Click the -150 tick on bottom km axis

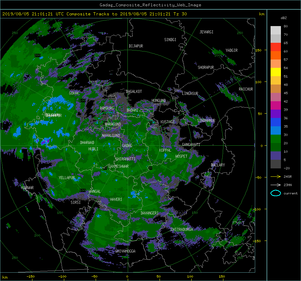click(30, 277)
